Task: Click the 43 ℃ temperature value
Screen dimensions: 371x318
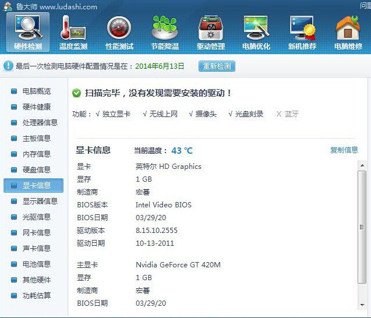Action: (182, 150)
